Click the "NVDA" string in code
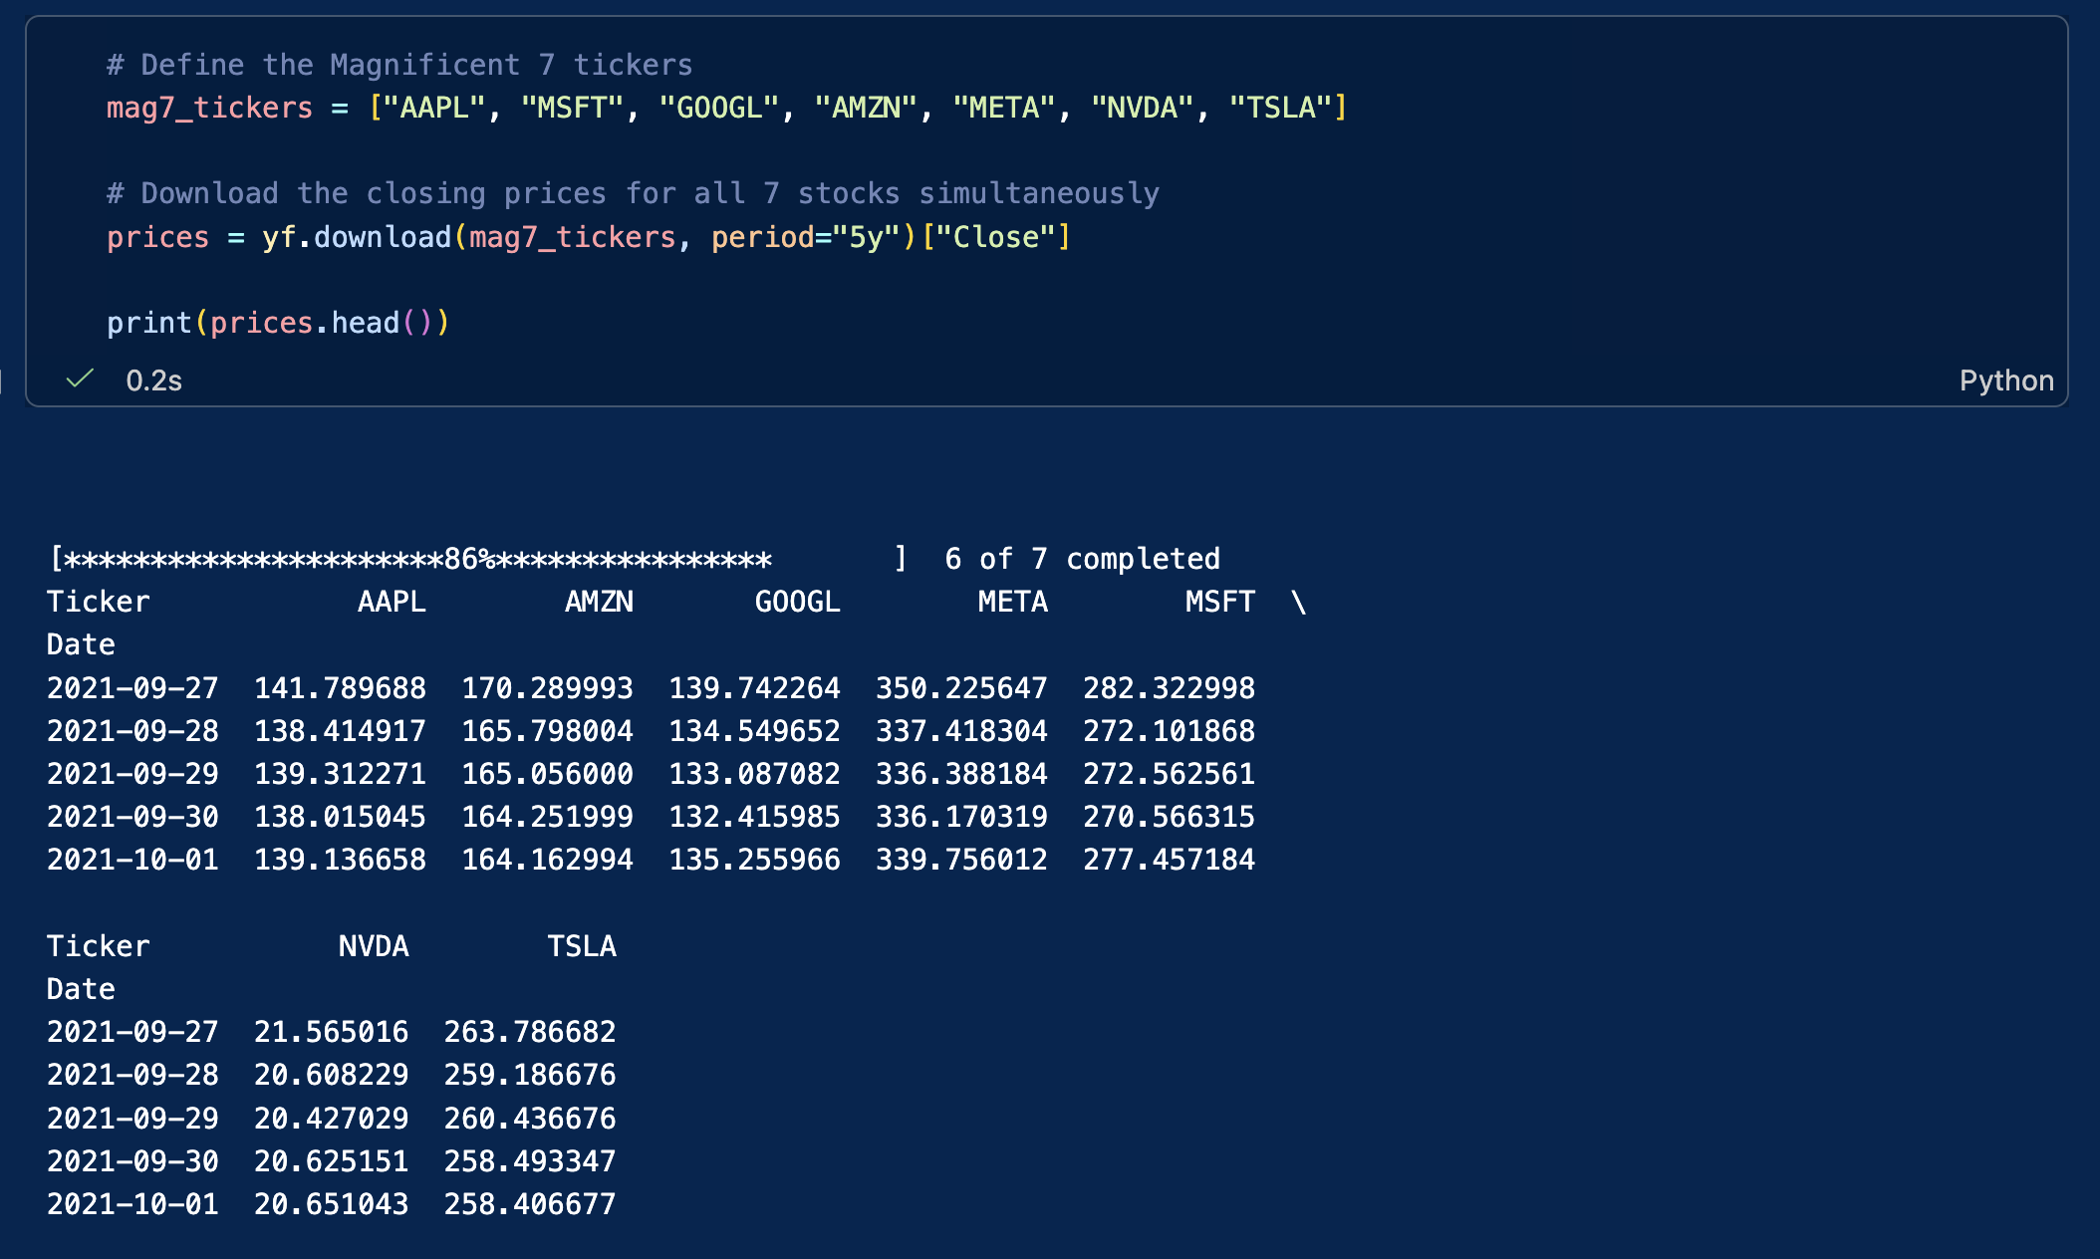The width and height of the screenshot is (2100, 1259). click(1143, 108)
